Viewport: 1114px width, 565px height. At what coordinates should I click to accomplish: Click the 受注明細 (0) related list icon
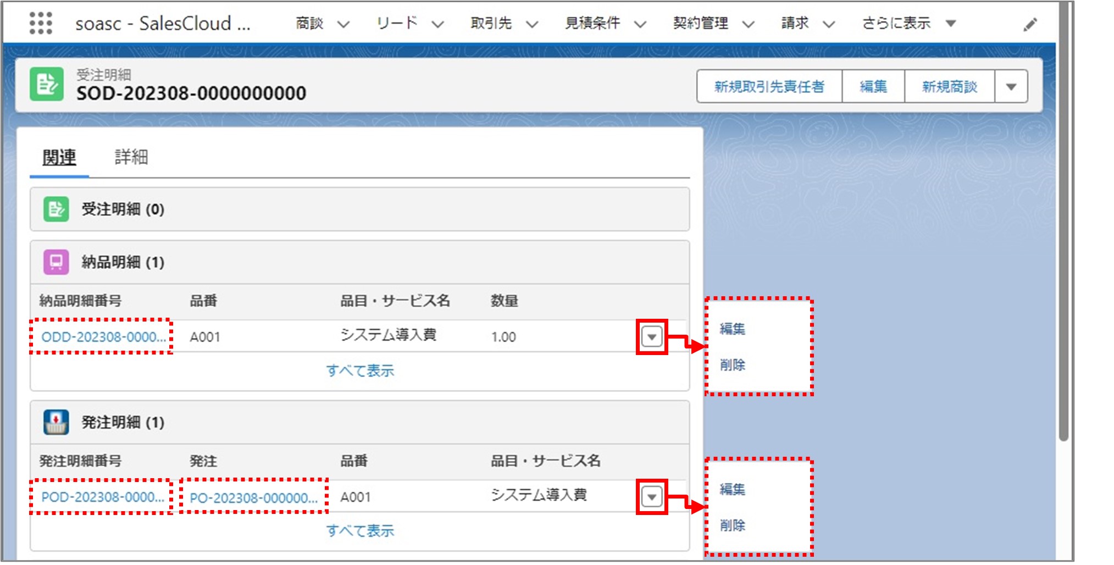[x=56, y=209]
